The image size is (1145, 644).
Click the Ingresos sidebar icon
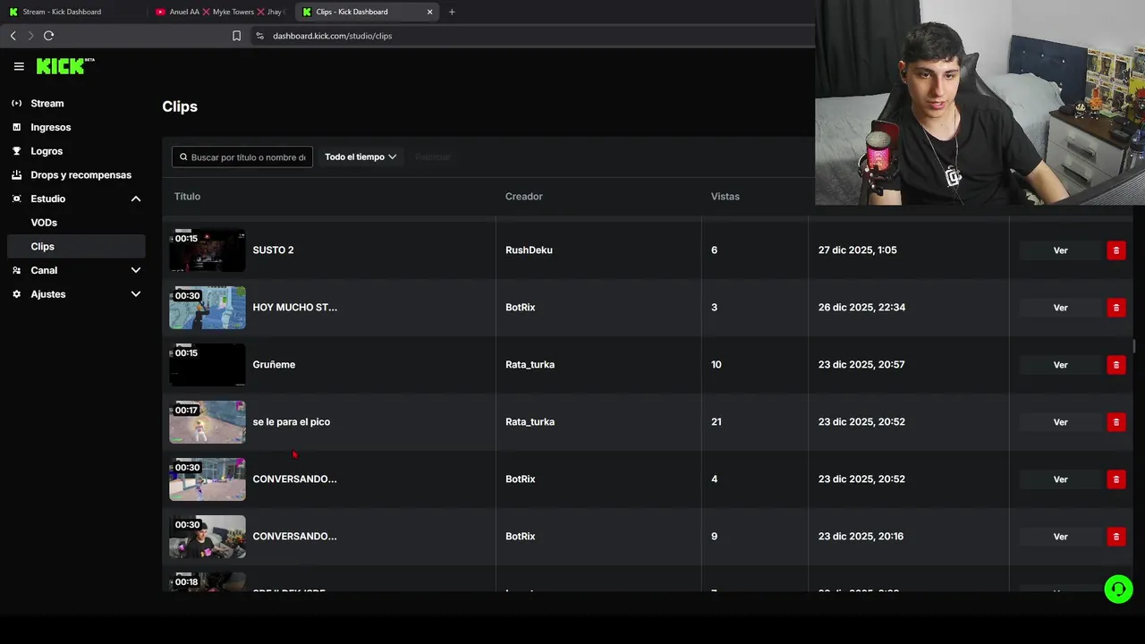point(16,127)
